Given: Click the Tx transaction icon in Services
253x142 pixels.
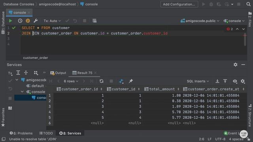Looking at the screenshot, I should pos(10,73).
